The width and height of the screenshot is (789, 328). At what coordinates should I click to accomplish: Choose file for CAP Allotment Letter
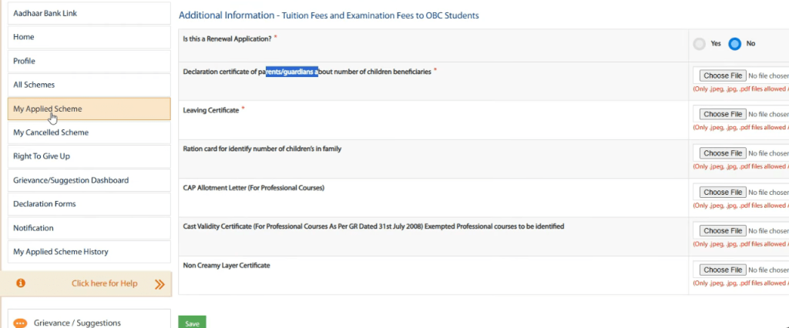722,192
